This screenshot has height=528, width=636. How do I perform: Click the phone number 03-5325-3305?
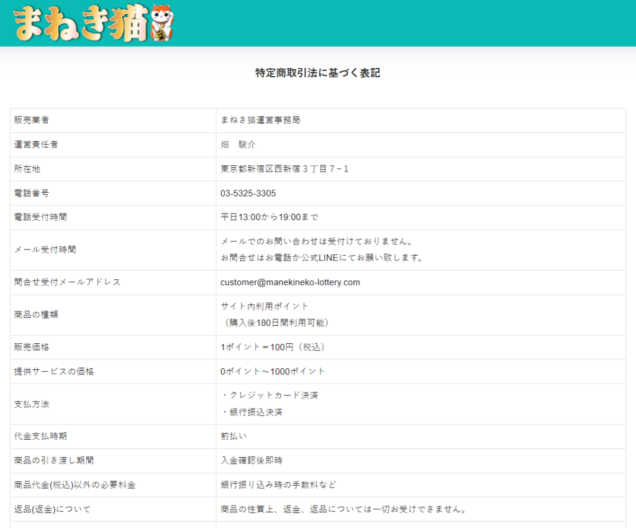pyautogui.click(x=248, y=193)
